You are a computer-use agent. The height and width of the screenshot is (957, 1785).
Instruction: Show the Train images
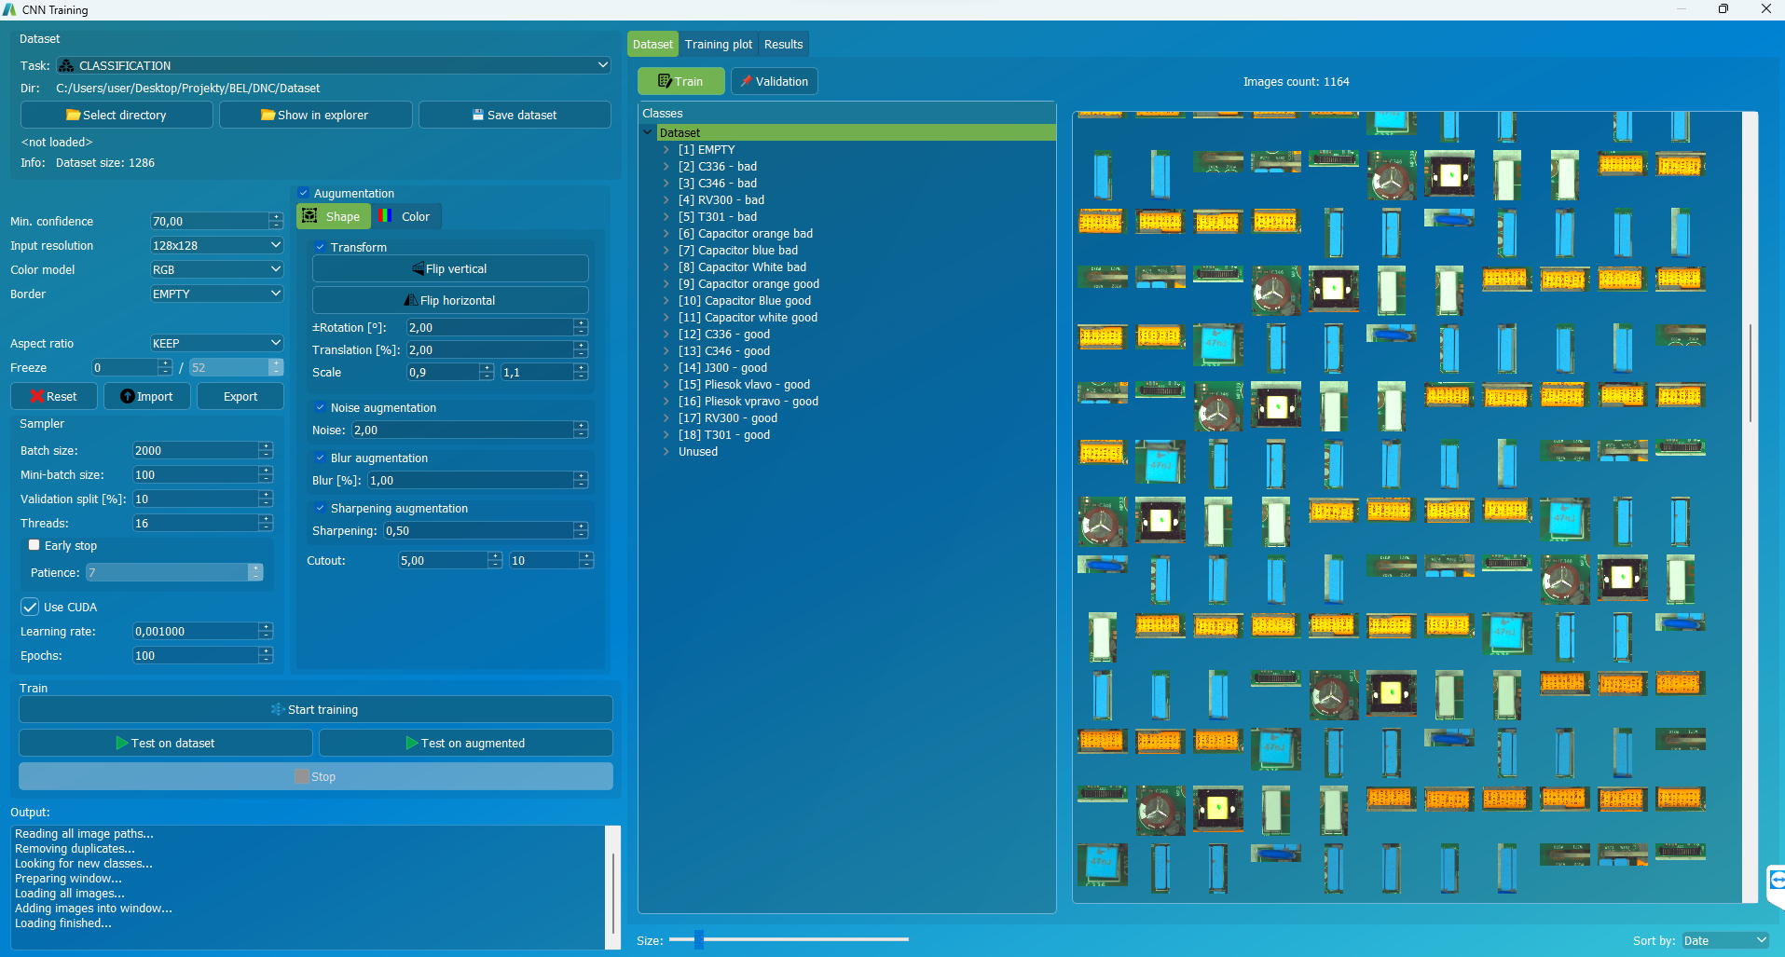point(680,81)
